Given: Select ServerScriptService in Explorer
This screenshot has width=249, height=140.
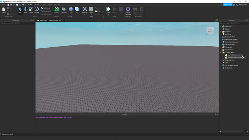Looking at the screenshot, I should click(x=231, y=42).
